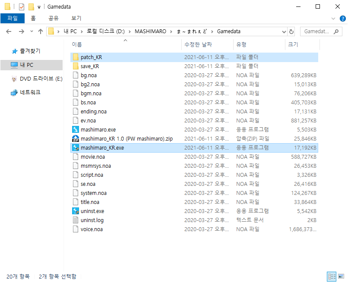348x282 pixels.
Task: Refresh the Gamedata folder view
Action: click(x=291, y=32)
